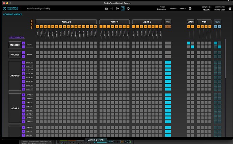Open the round icon right of routing matrix
This screenshot has width=233, height=144.
[x=128, y=9]
